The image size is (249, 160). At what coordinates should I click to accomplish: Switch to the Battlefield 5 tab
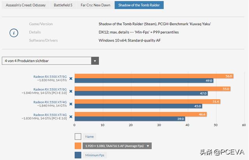click(63, 5)
